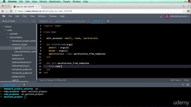Open user_permissions_temp file in tree

[25, 51]
